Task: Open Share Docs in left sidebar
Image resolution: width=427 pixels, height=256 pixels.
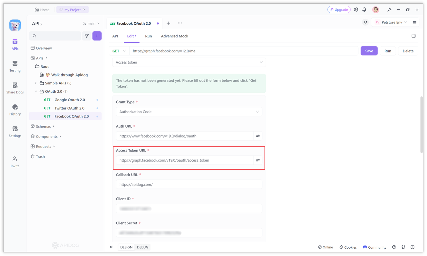Action: pyautogui.click(x=15, y=88)
